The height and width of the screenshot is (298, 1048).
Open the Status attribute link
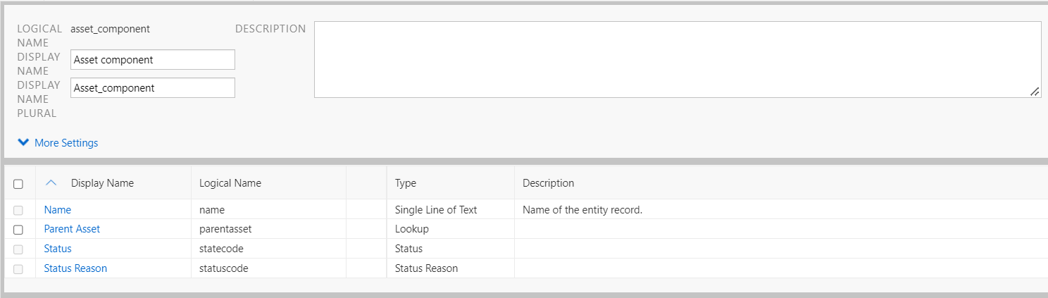(x=58, y=249)
